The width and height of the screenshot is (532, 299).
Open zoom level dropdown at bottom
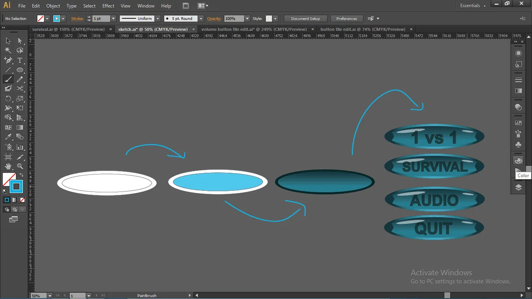tap(50, 296)
